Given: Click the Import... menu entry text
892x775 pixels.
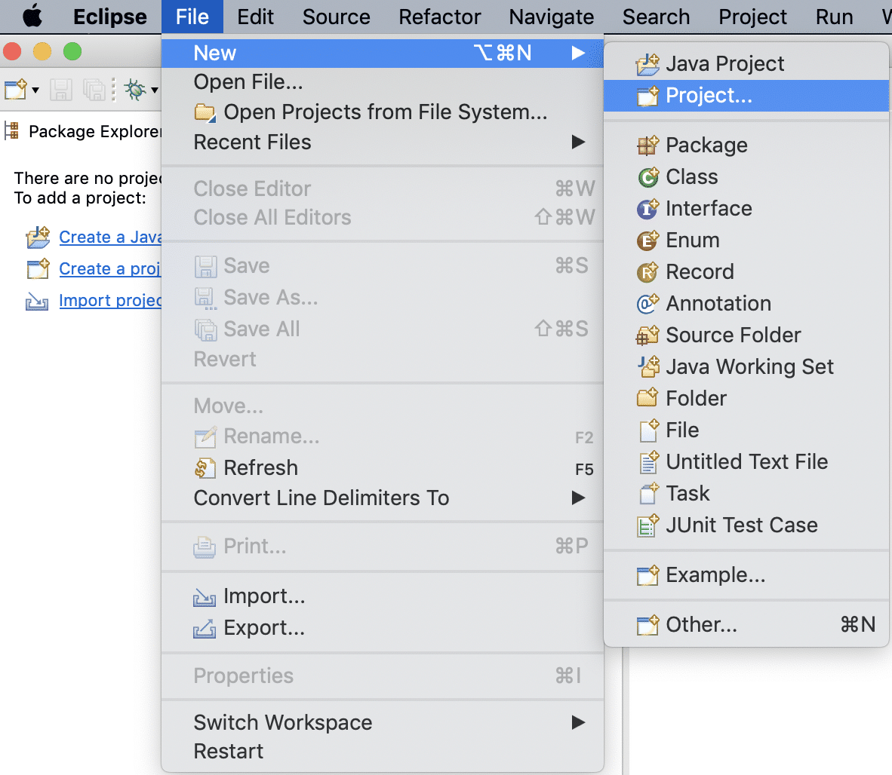Looking at the screenshot, I should tap(265, 596).
